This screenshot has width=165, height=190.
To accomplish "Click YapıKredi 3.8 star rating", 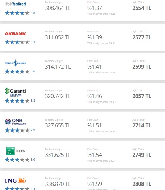I will click(x=20, y=13).
